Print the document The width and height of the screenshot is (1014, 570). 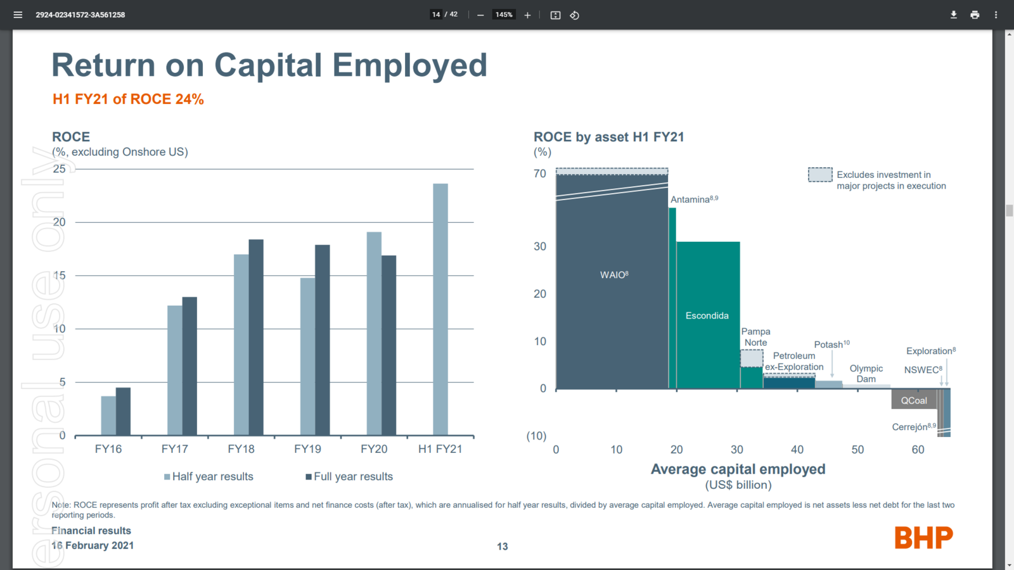tap(975, 15)
